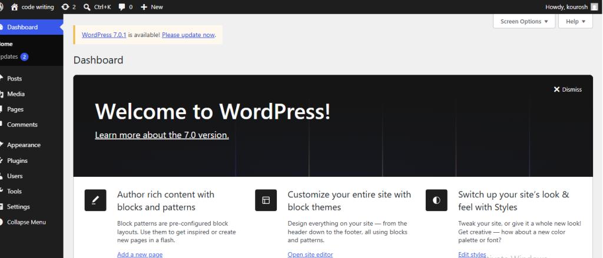Click the Please update now link

pos(188,35)
